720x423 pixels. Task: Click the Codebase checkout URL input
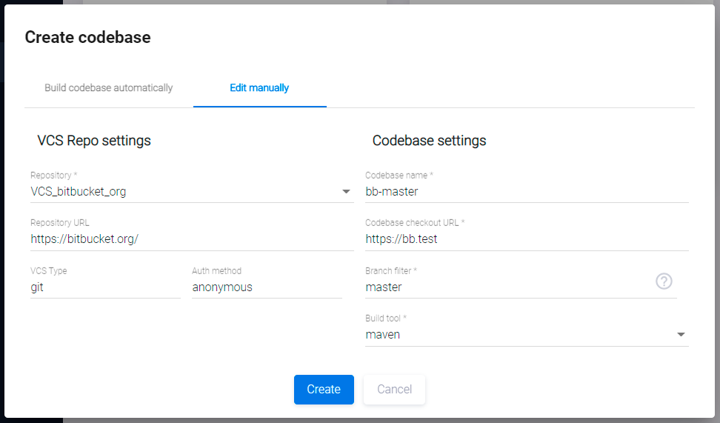(x=526, y=239)
